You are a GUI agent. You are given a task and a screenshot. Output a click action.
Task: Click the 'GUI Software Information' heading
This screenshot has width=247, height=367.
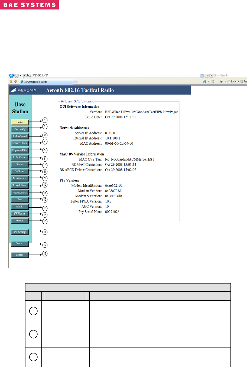pyautogui.click(x=79, y=107)
